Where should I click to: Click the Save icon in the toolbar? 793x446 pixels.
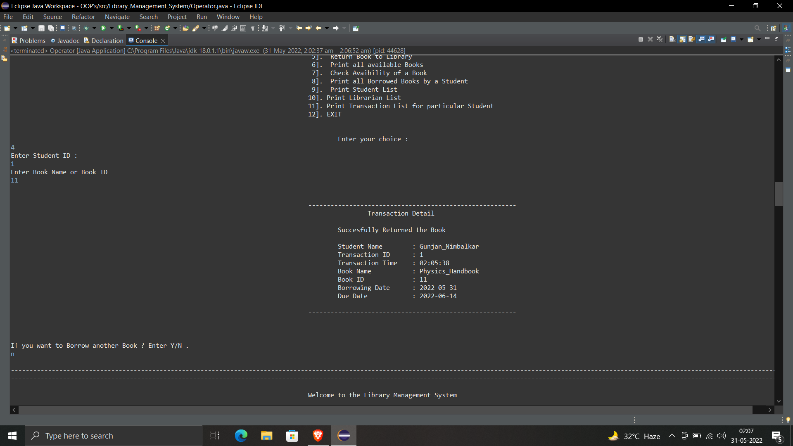[41, 28]
